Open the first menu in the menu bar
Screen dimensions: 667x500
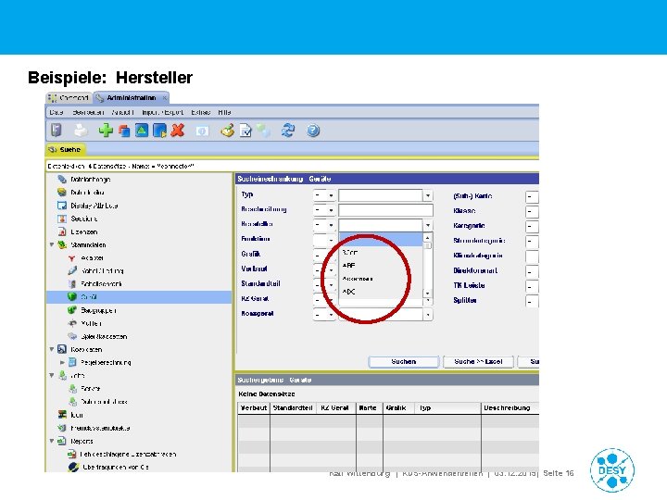click(x=57, y=112)
